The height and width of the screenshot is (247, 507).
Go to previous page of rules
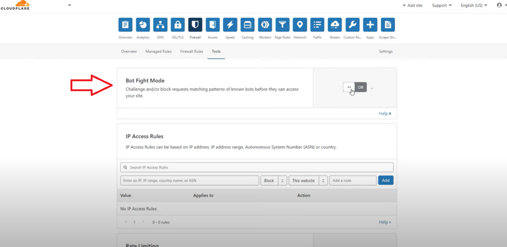[126, 222]
